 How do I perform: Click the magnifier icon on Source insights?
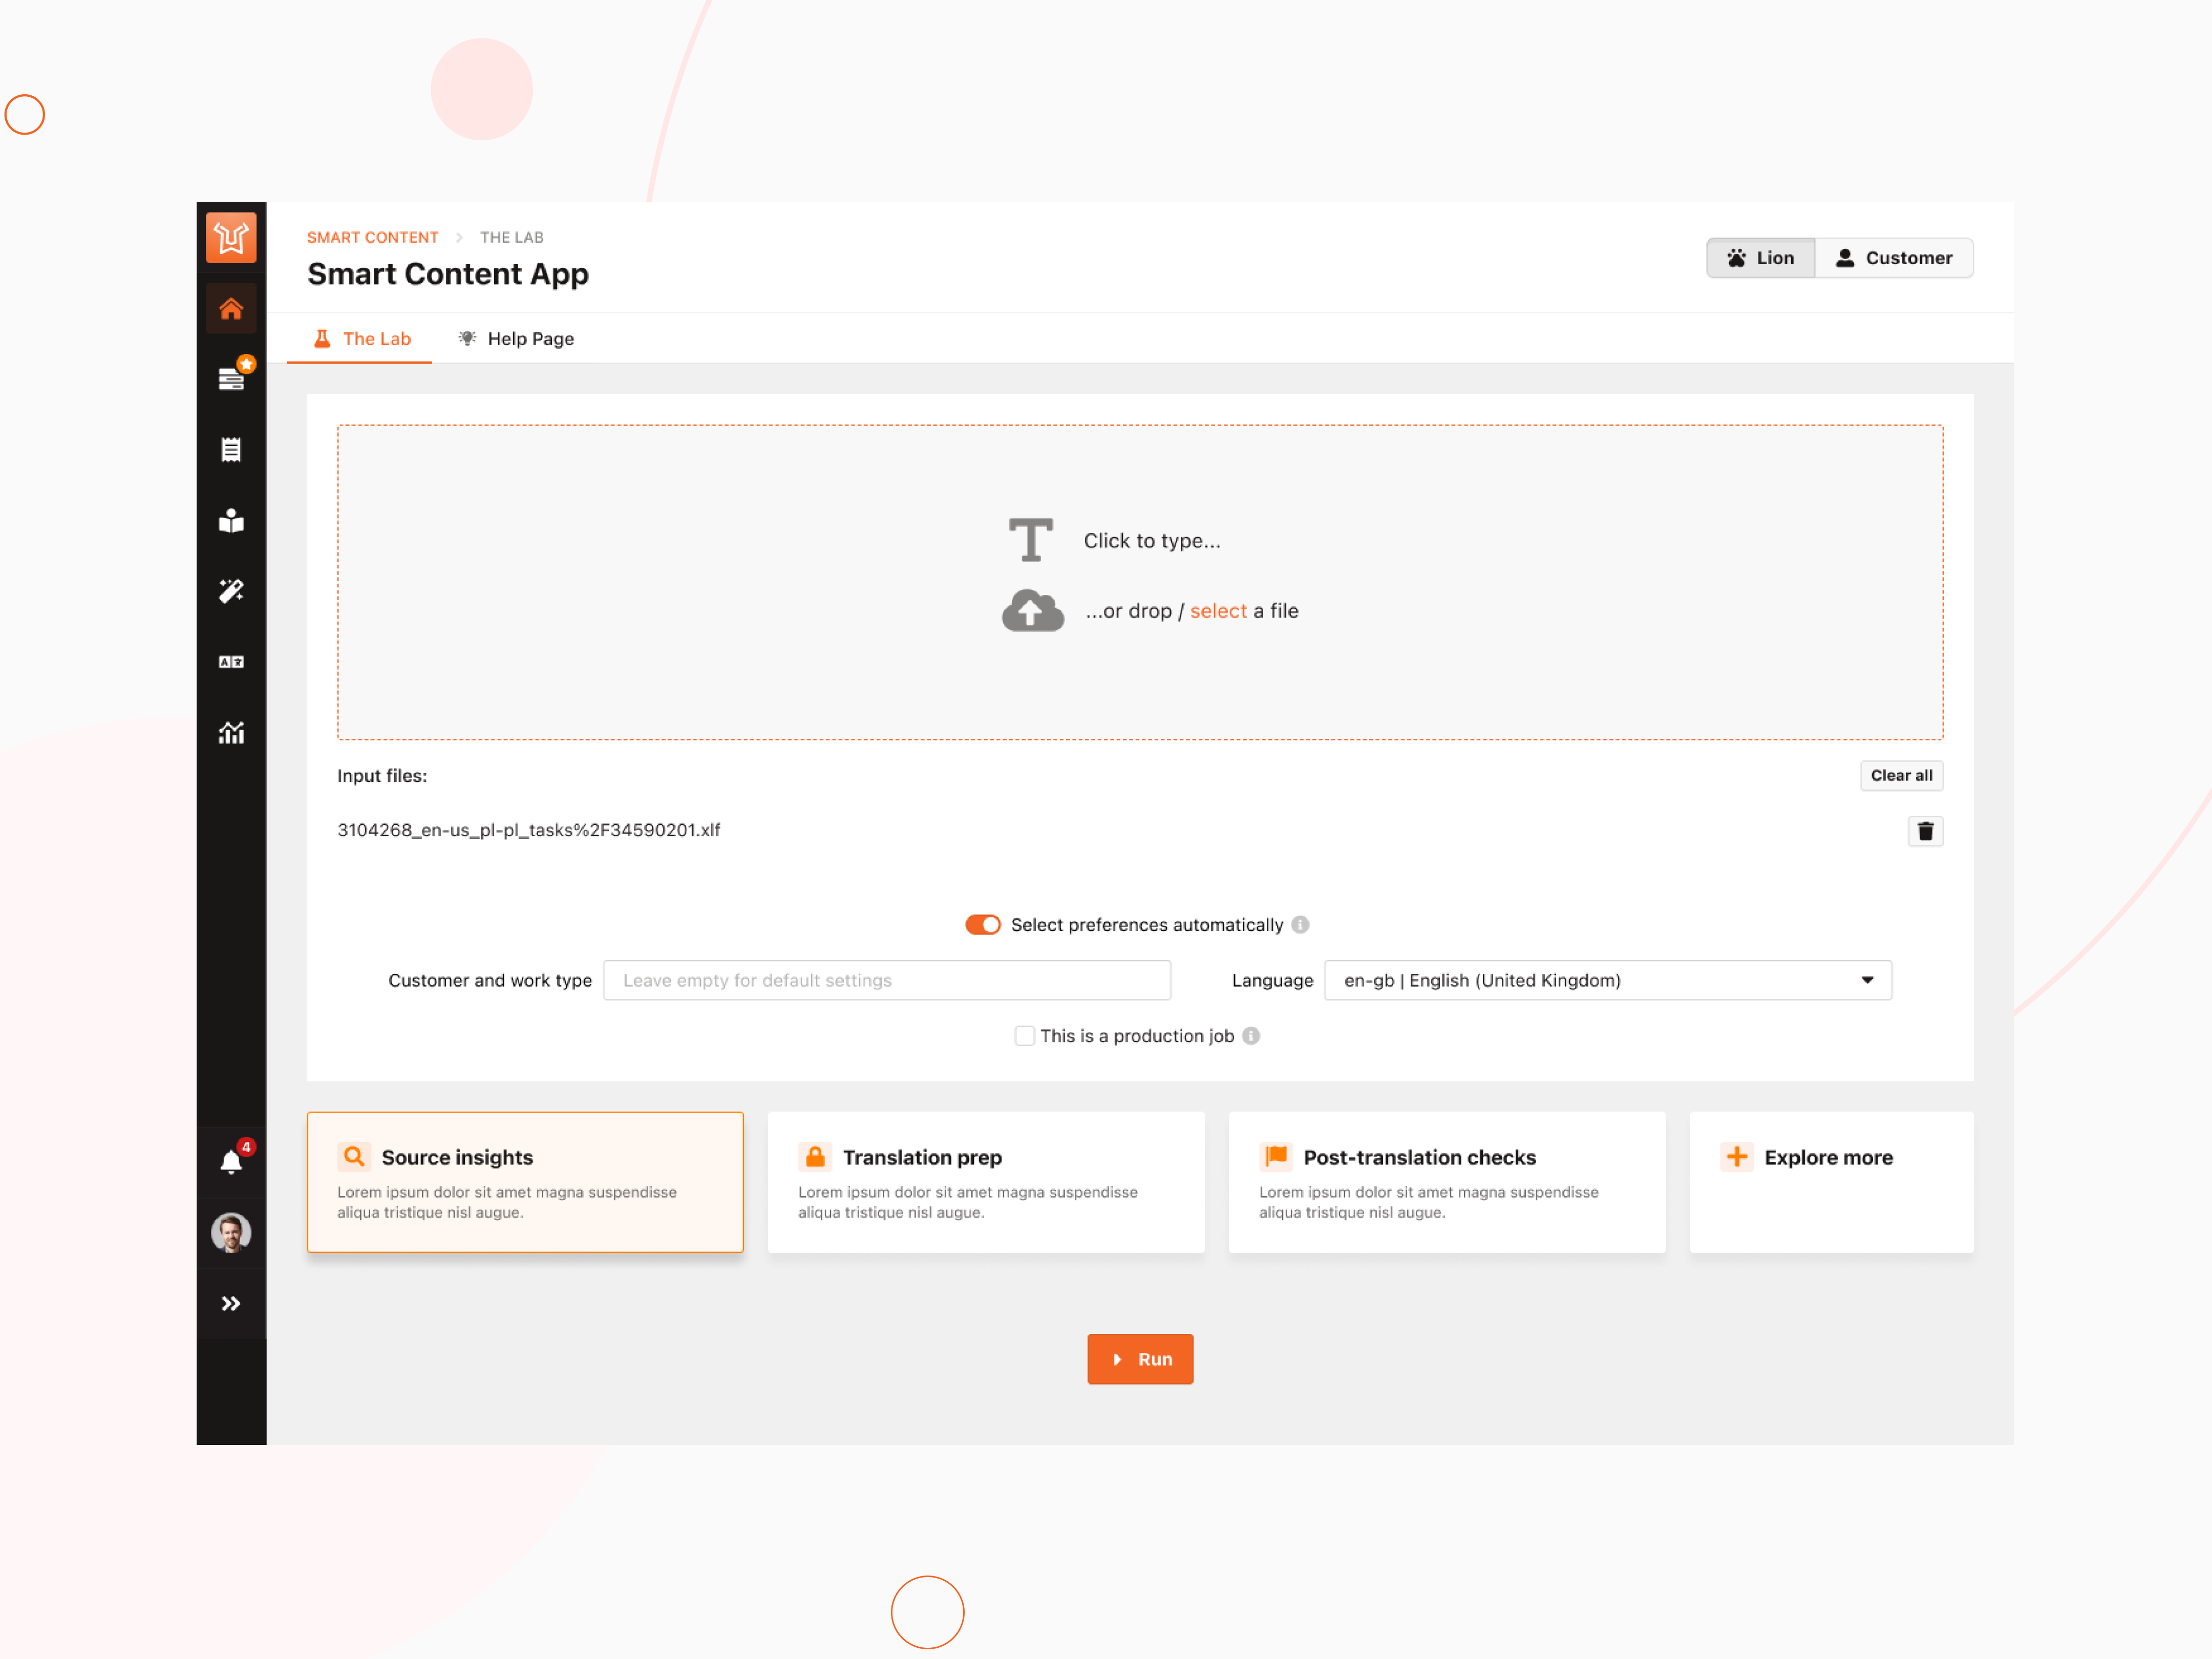tap(354, 1157)
